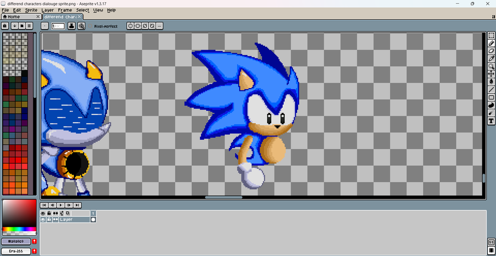Lock the Layer layer
Screen dimensions: 496x256
tap(50, 219)
